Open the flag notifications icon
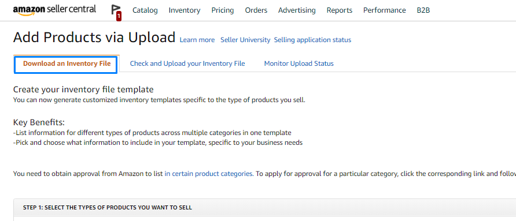 coord(116,13)
